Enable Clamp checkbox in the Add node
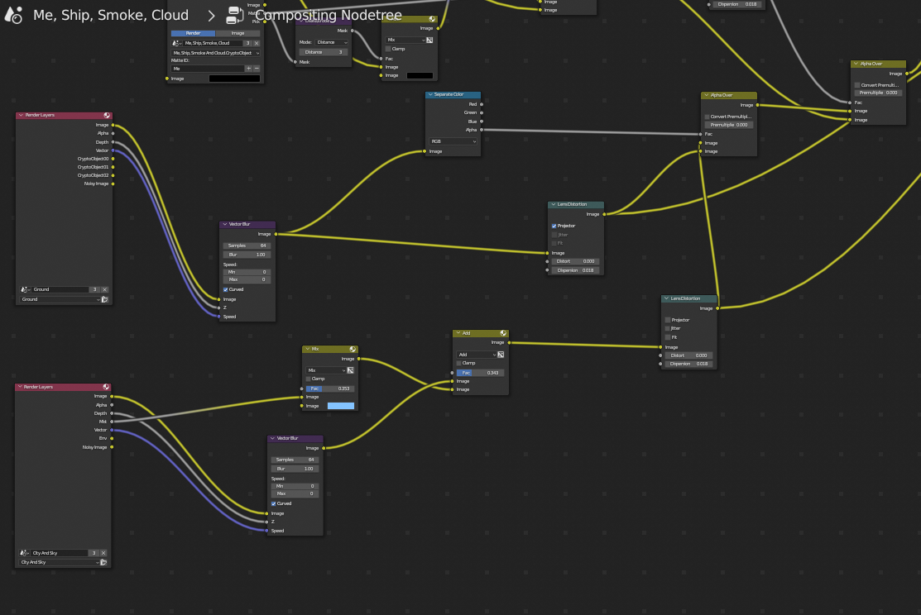The height and width of the screenshot is (615, 921). coord(459,363)
